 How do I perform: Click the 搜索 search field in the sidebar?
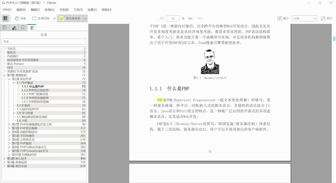pos(44,41)
